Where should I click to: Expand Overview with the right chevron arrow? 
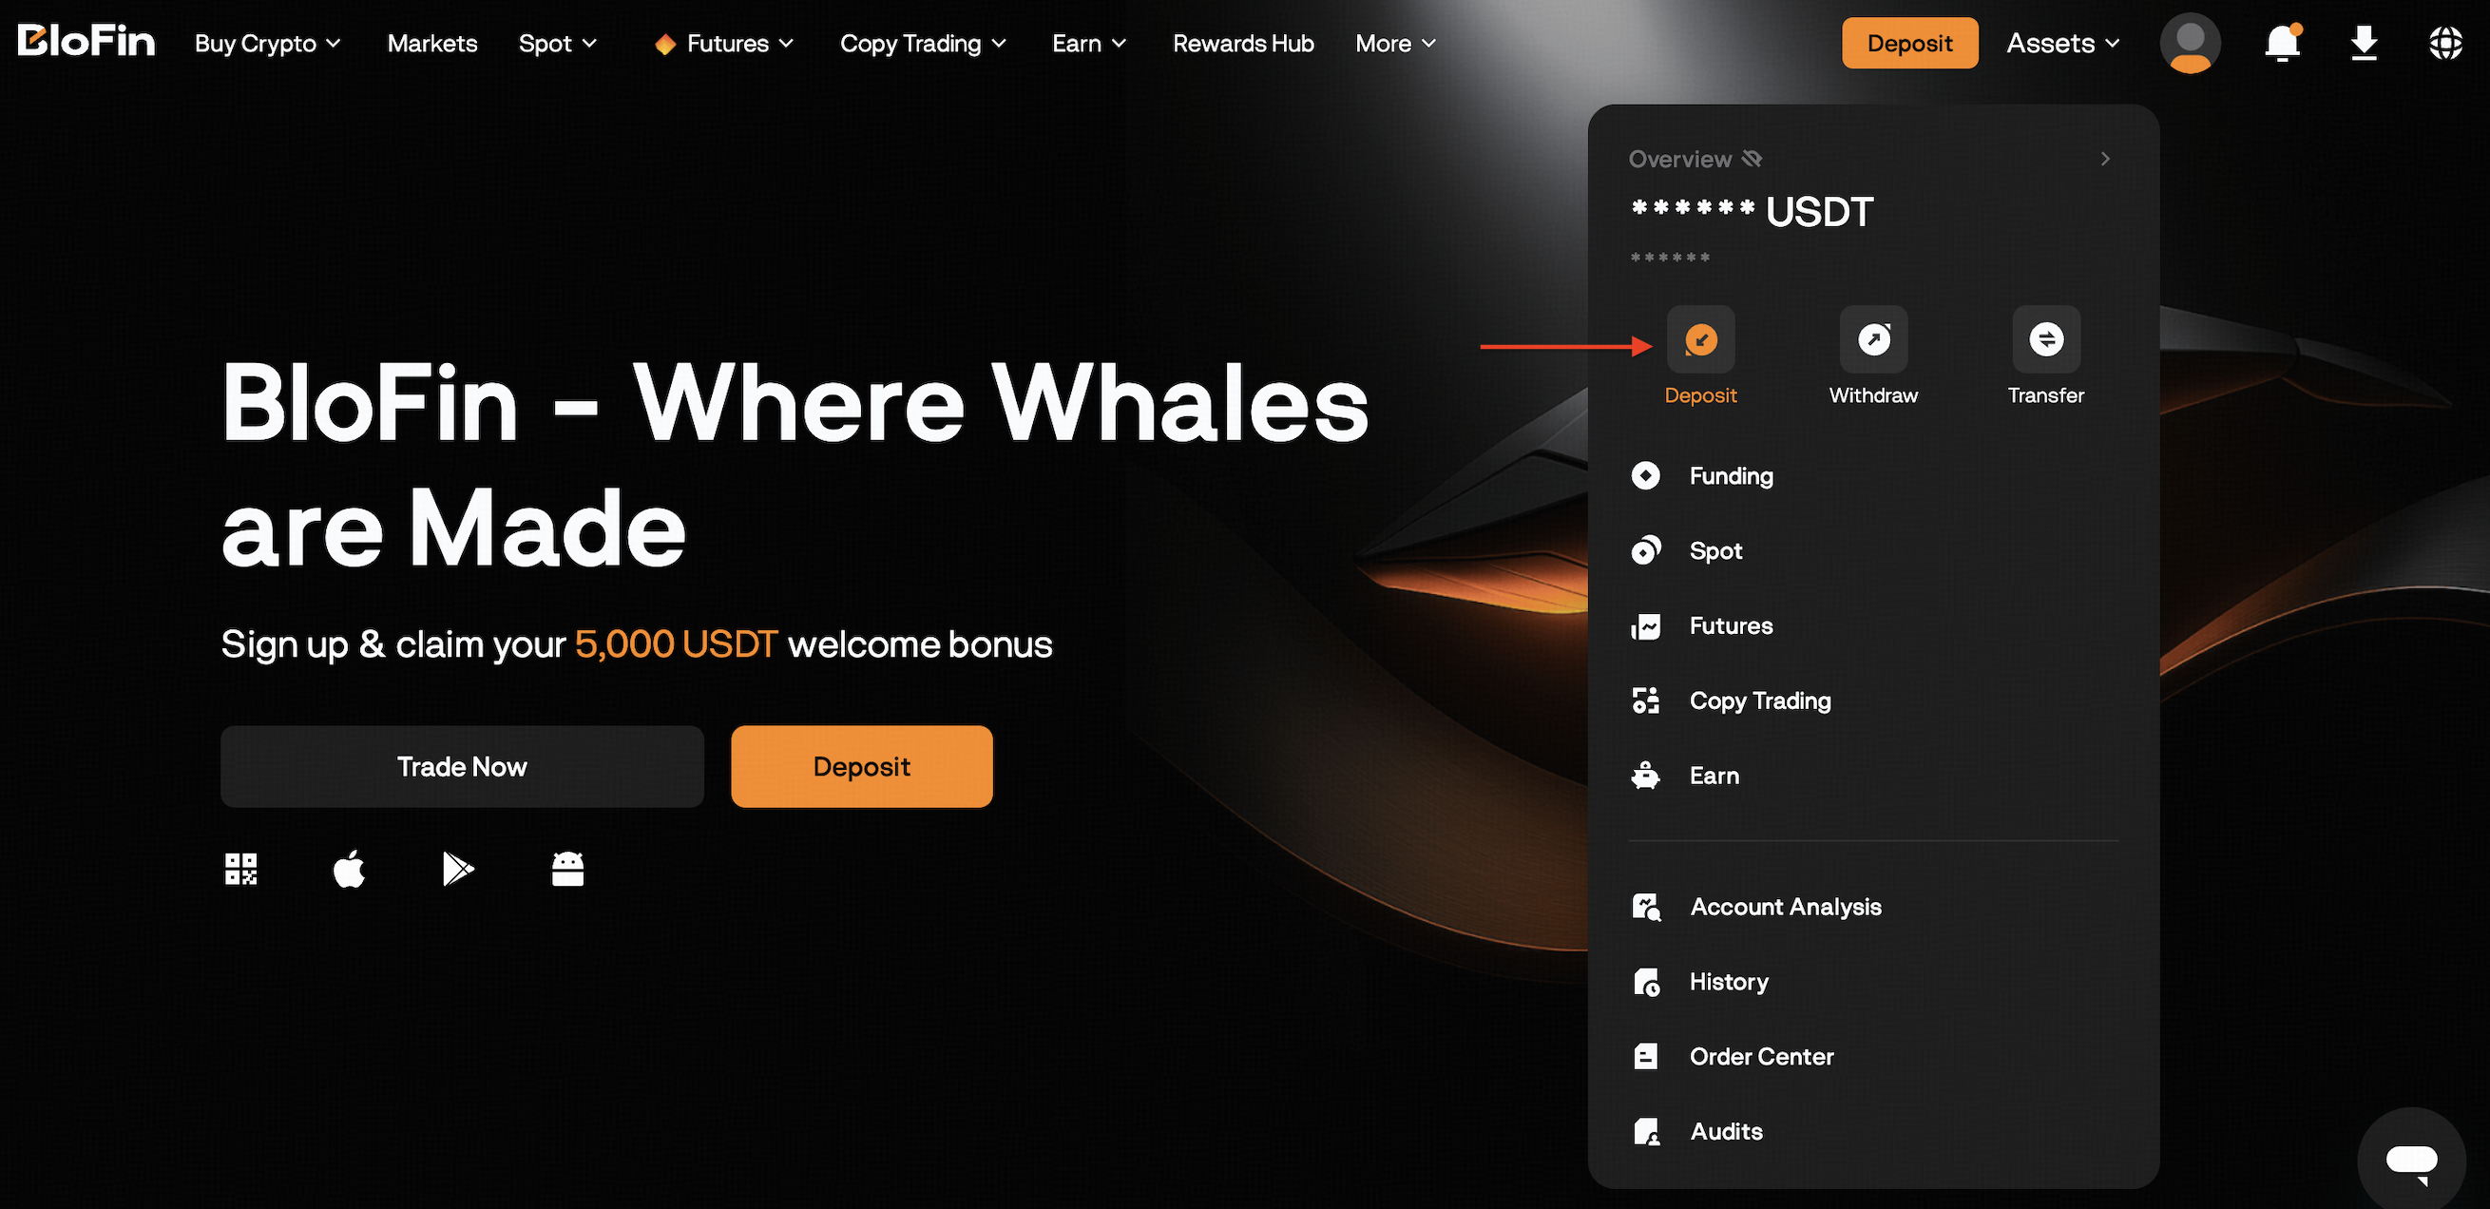[x=2105, y=159]
